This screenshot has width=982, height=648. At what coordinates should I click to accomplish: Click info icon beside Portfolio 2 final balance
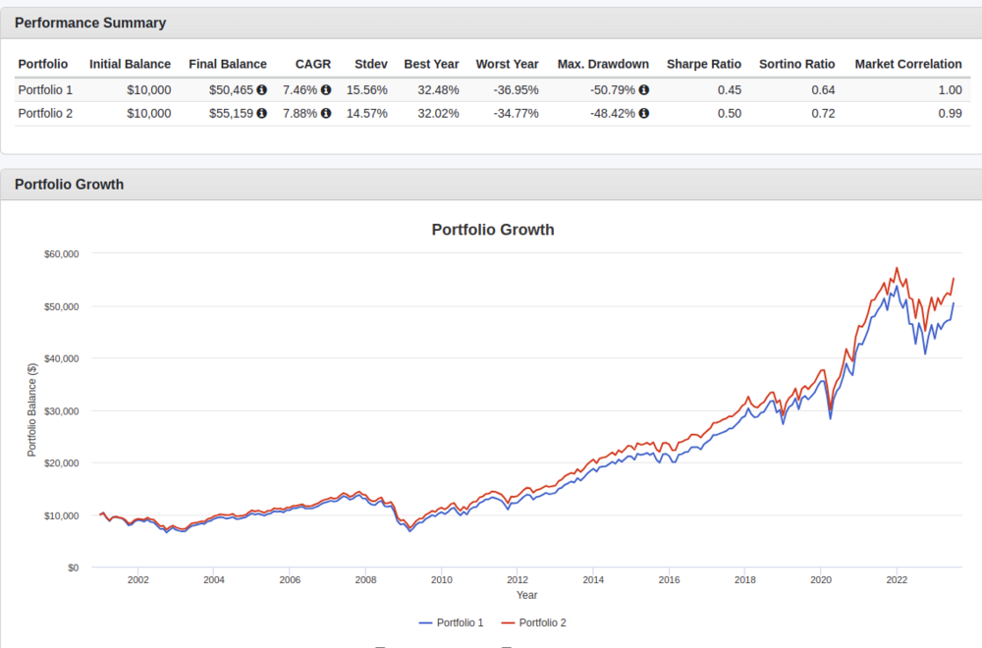point(262,113)
